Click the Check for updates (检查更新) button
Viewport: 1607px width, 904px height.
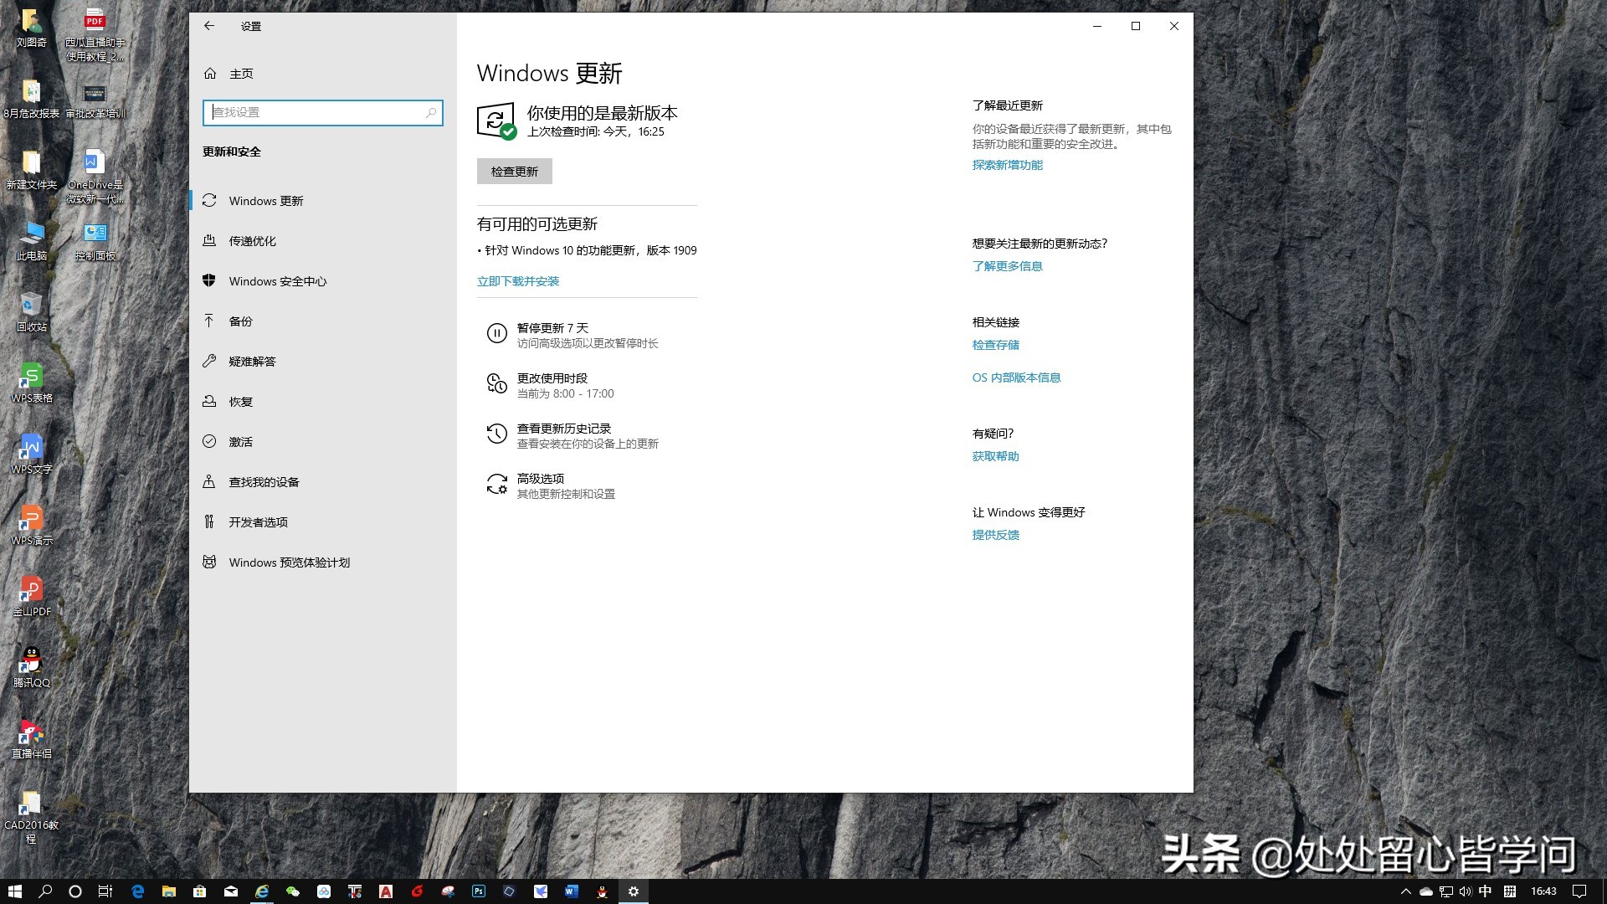click(514, 171)
